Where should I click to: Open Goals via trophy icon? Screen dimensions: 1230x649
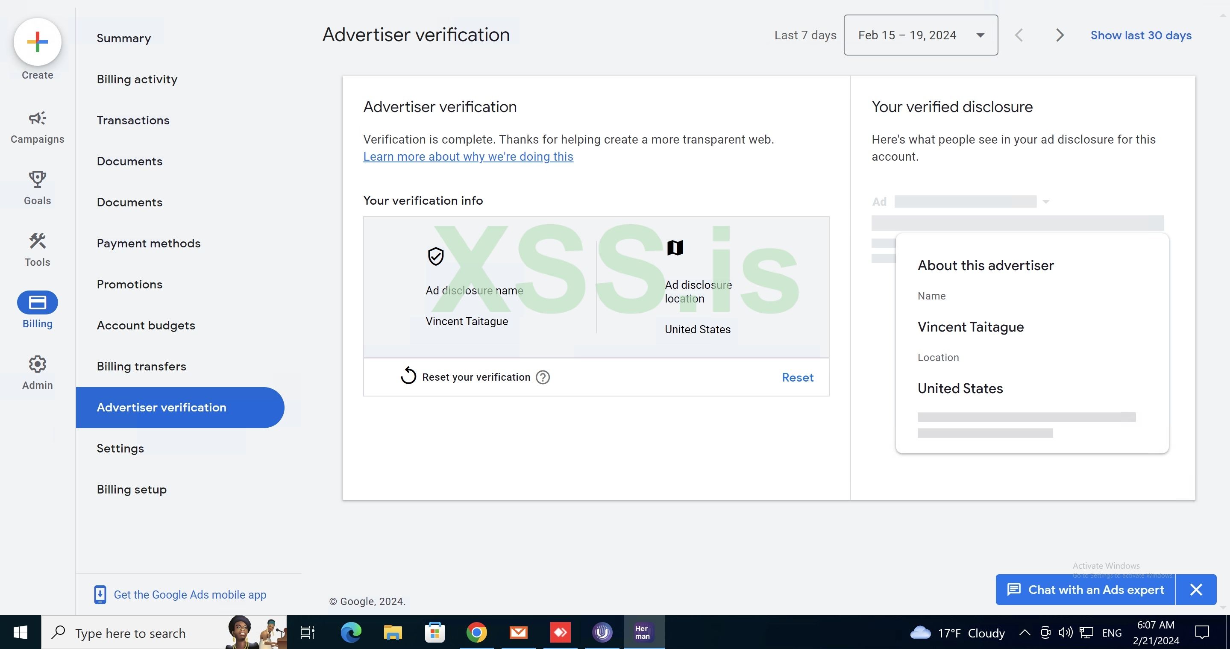37,179
